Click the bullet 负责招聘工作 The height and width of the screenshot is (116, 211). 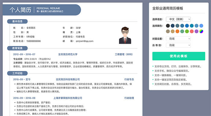[43, 114]
